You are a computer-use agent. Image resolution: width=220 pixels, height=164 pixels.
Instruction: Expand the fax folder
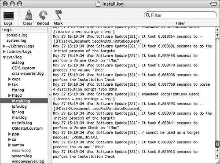point(10,84)
